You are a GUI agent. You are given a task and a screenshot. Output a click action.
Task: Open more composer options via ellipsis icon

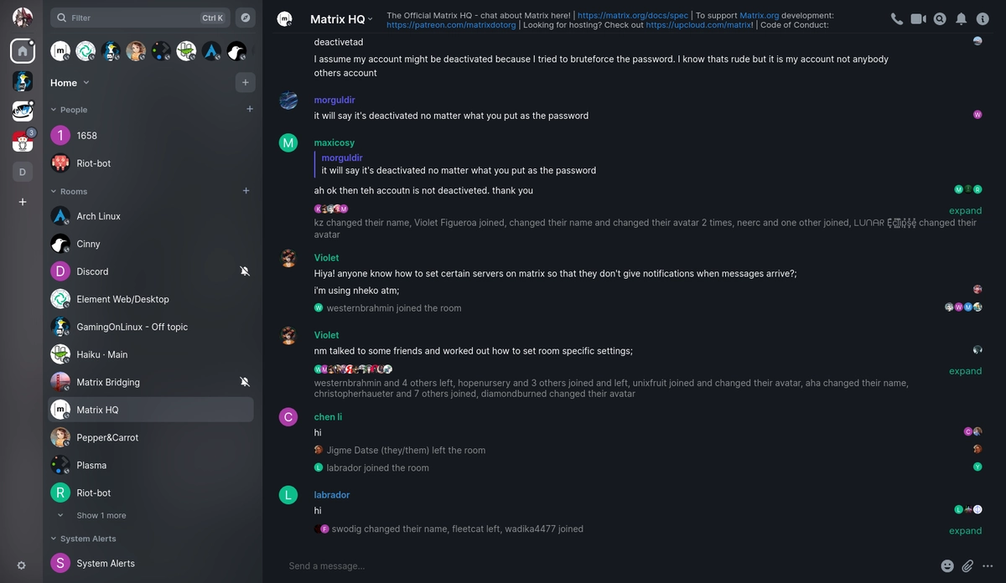pos(989,565)
